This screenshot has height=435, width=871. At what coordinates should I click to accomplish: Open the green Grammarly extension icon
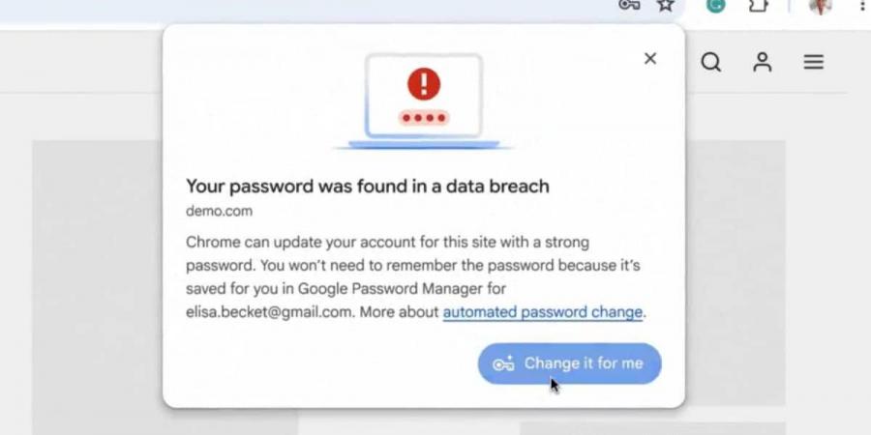(x=715, y=5)
